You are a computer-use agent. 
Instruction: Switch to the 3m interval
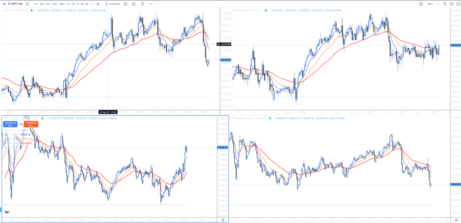pos(42,4)
